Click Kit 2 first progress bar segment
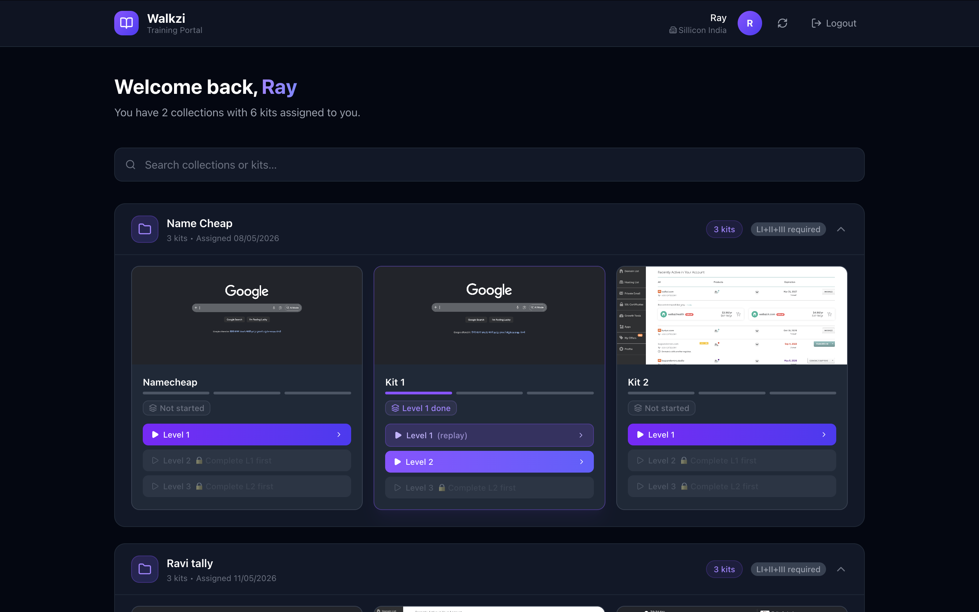 tap(661, 393)
